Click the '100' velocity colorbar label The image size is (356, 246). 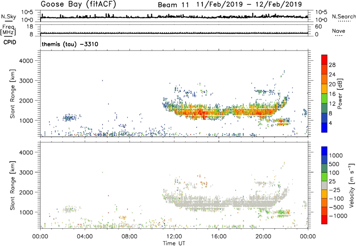334,173
